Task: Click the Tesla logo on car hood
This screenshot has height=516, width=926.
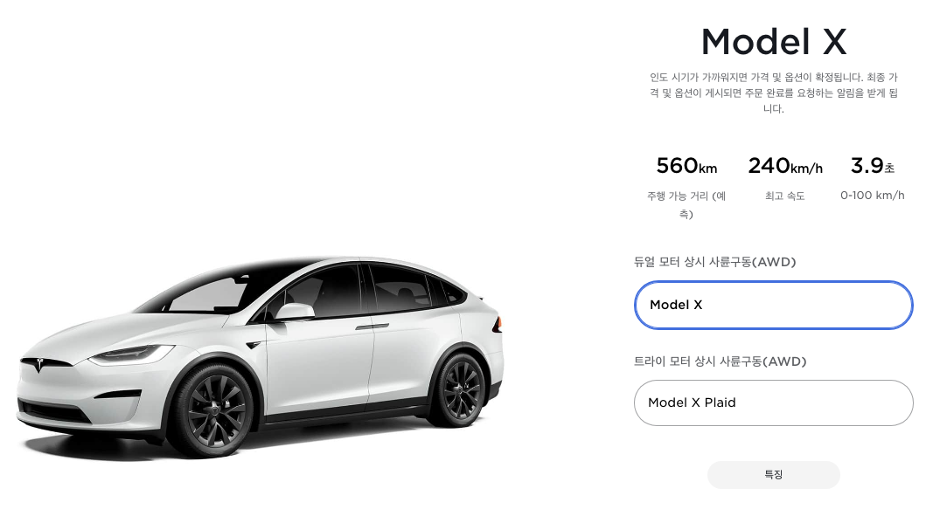Action: coord(39,365)
